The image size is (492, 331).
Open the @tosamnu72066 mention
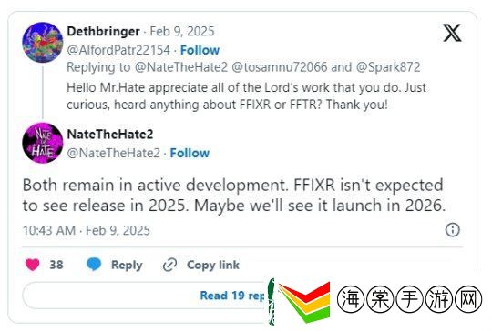pyautogui.click(x=280, y=67)
